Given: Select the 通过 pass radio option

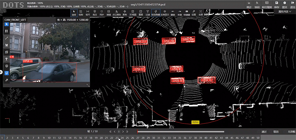Looking at the screenshot, I should point(262,132).
